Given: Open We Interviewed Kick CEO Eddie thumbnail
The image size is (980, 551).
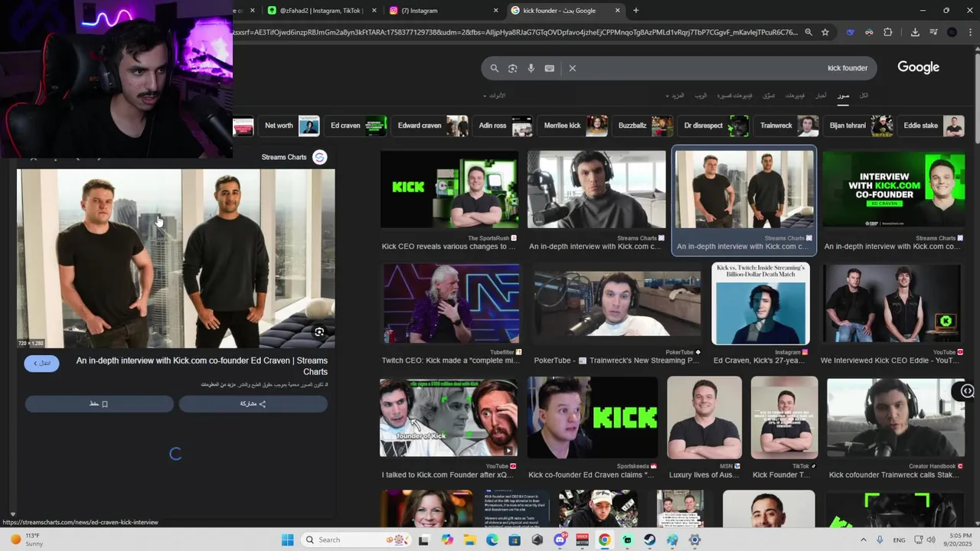Looking at the screenshot, I should tap(891, 304).
